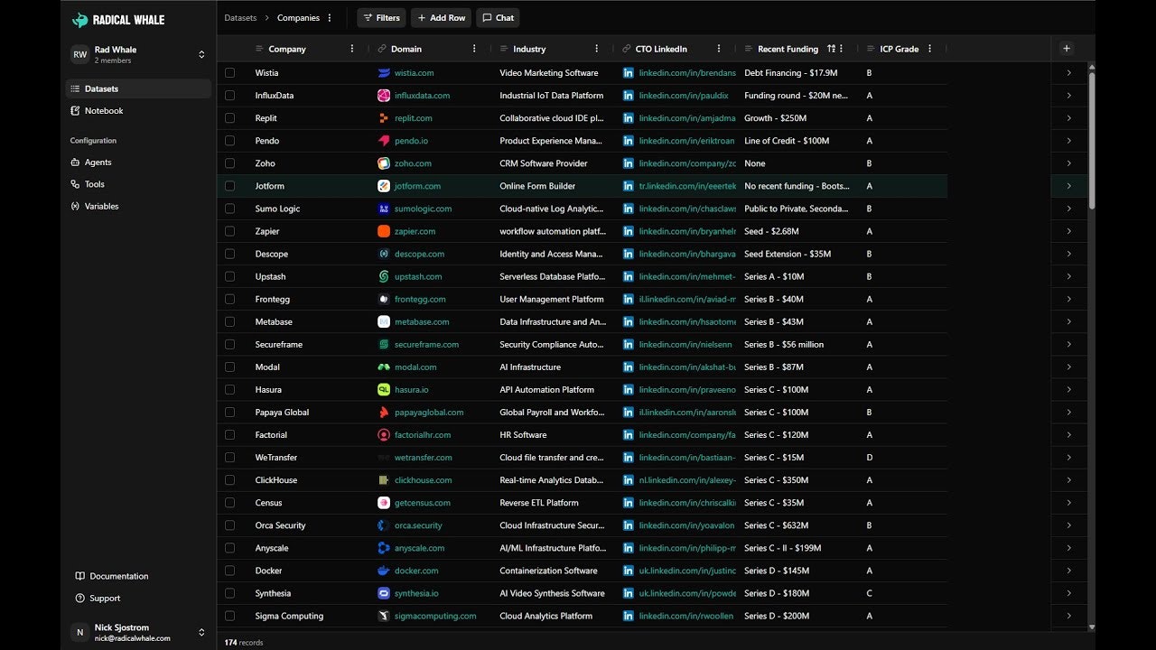1156x650 pixels.
Task: Open Domain column options menu
Action: 474,49
